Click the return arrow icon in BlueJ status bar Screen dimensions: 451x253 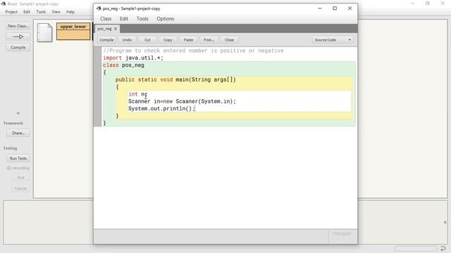tap(443, 248)
